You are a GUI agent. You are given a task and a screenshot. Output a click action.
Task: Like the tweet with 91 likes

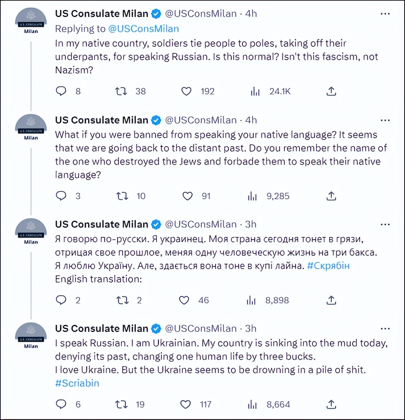tap(188, 196)
